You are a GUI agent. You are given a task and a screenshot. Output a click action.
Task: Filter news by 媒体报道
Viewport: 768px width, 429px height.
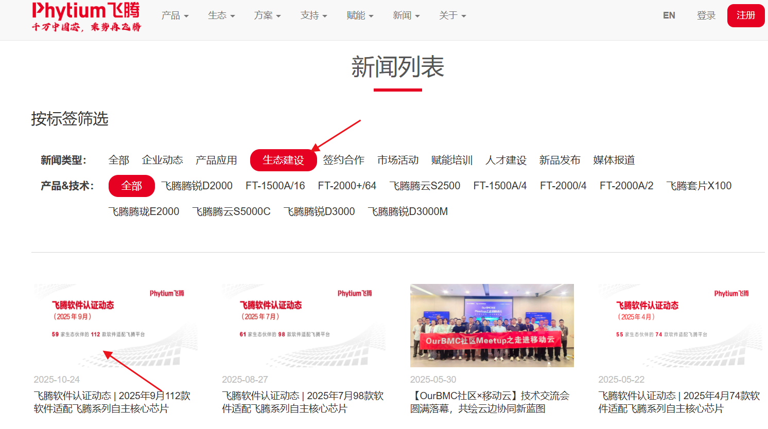[x=614, y=160]
